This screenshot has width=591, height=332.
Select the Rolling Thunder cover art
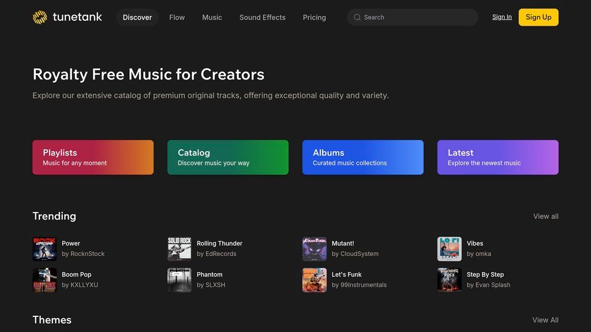(x=179, y=249)
